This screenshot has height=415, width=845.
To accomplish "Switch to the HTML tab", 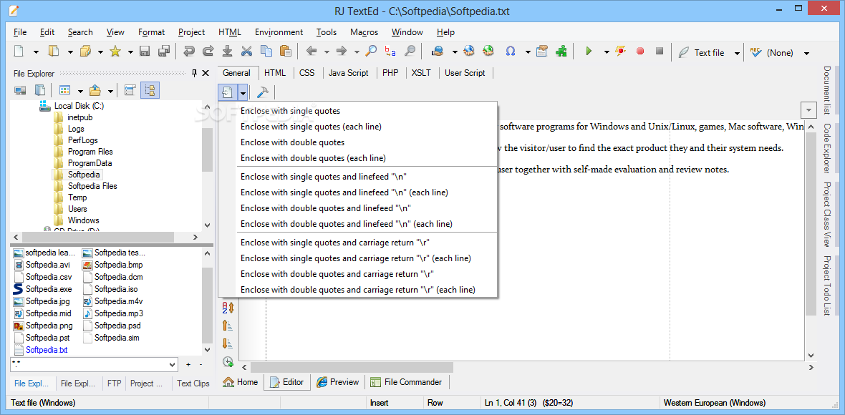I will coord(275,73).
